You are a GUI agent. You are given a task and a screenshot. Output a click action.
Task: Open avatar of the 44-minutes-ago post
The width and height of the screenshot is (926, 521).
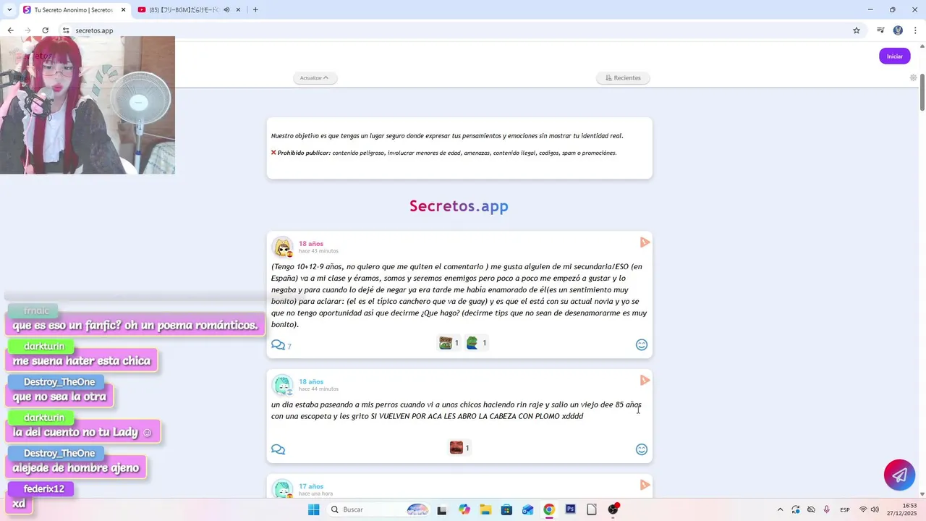pyautogui.click(x=282, y=385)
